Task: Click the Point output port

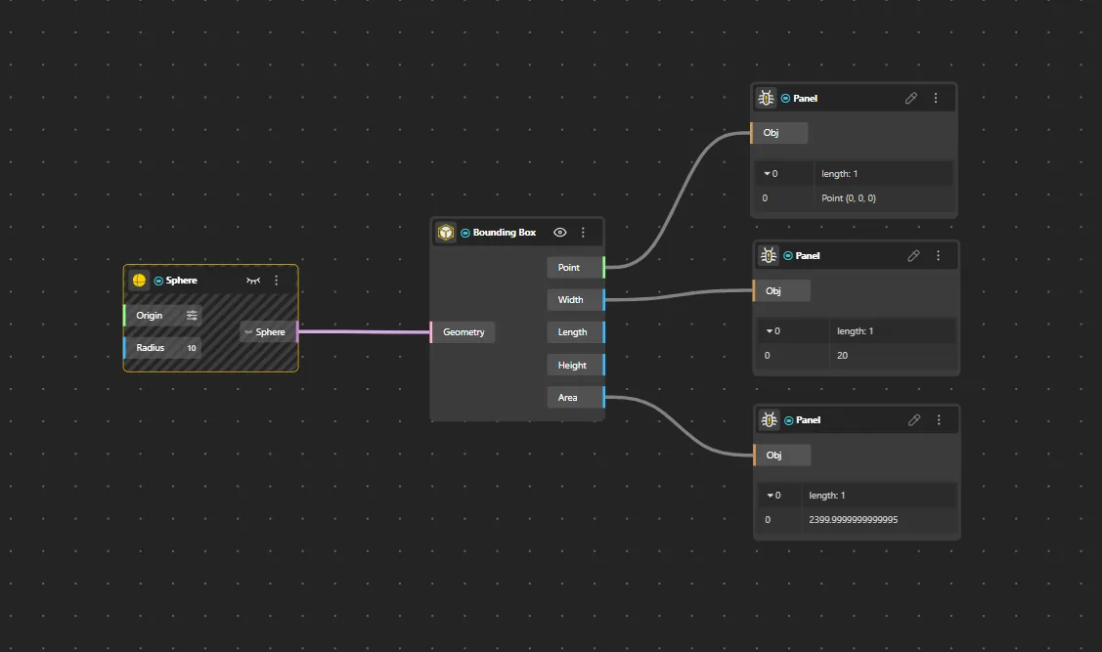Action: coord(576,267)
